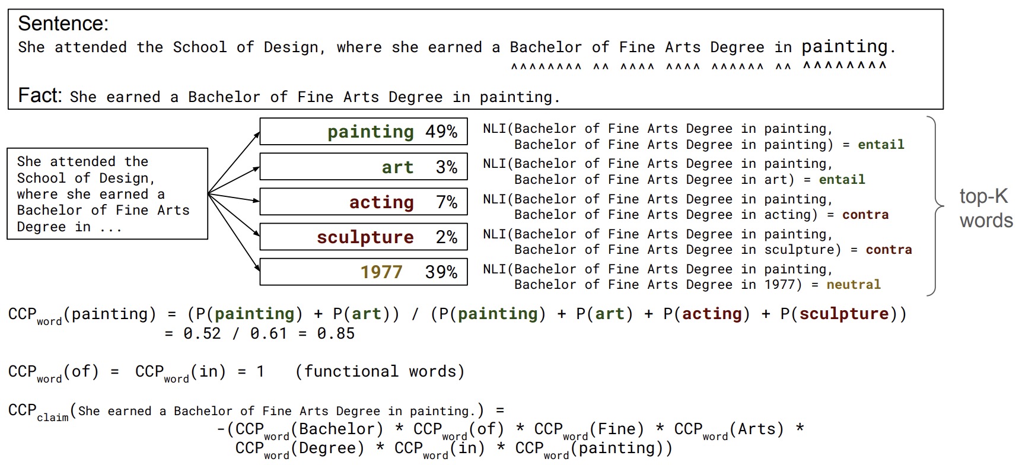Click the caret marks under 'Bachelor'
The image size is (1019, 465).
click(546, 67)
